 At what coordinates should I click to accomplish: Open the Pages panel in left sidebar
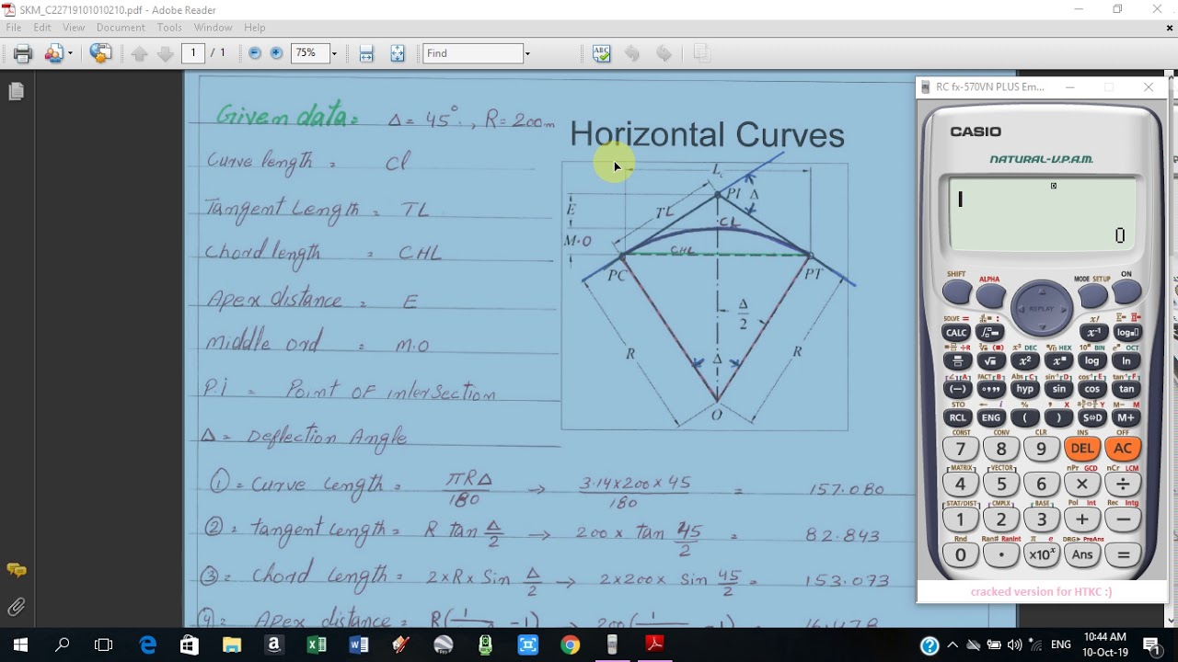[x=16, y=91]
